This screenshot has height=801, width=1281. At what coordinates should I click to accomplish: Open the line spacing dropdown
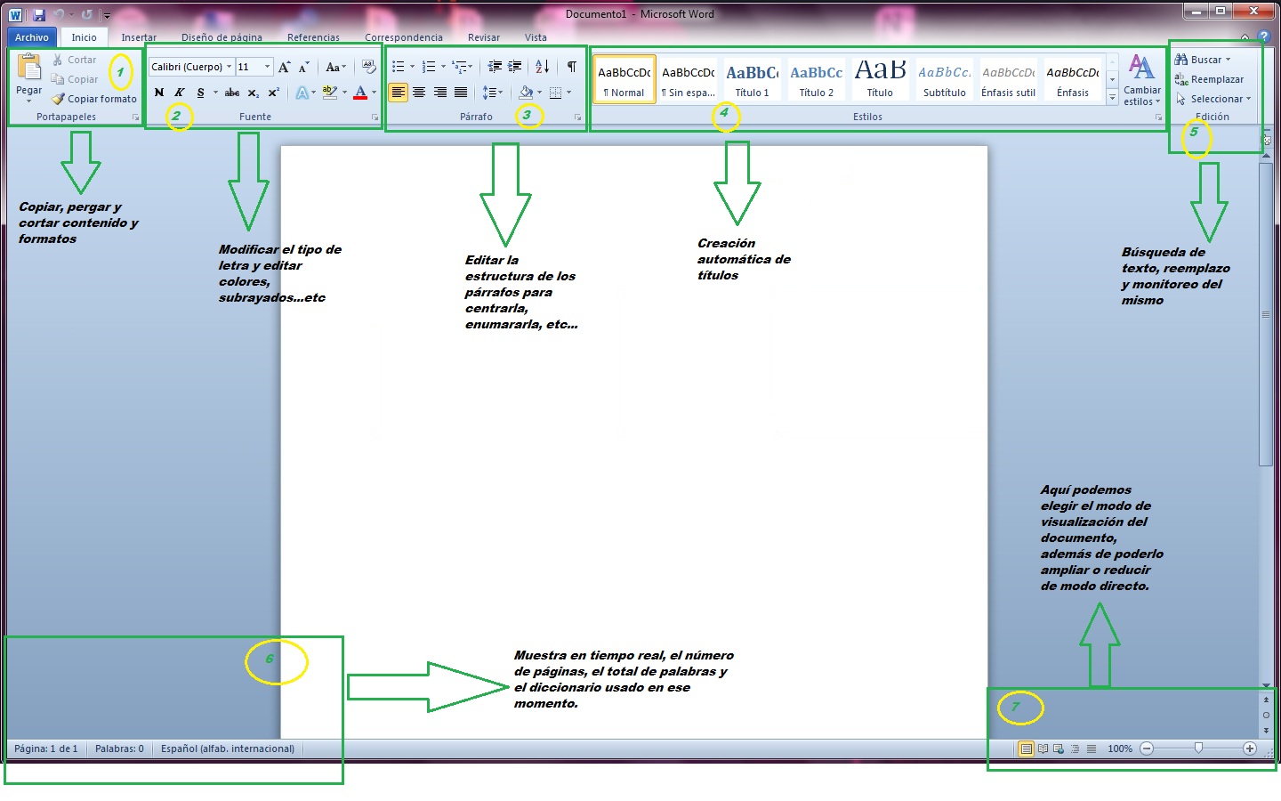pos(493,93)
